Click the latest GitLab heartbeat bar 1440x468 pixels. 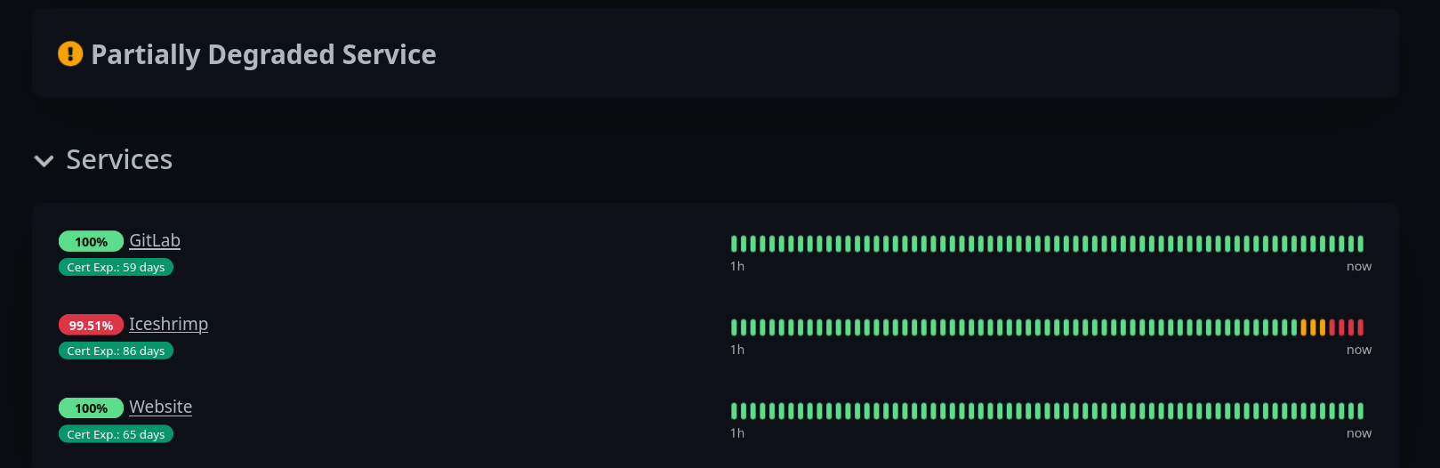point(1360,244)
